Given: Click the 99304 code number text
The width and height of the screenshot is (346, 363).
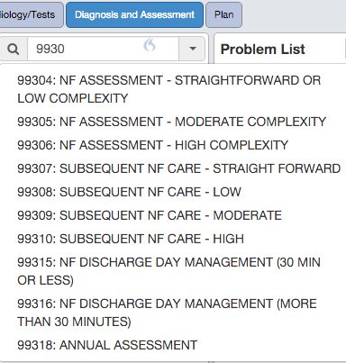Looking at the screenshot, I should tap(34, 80).
